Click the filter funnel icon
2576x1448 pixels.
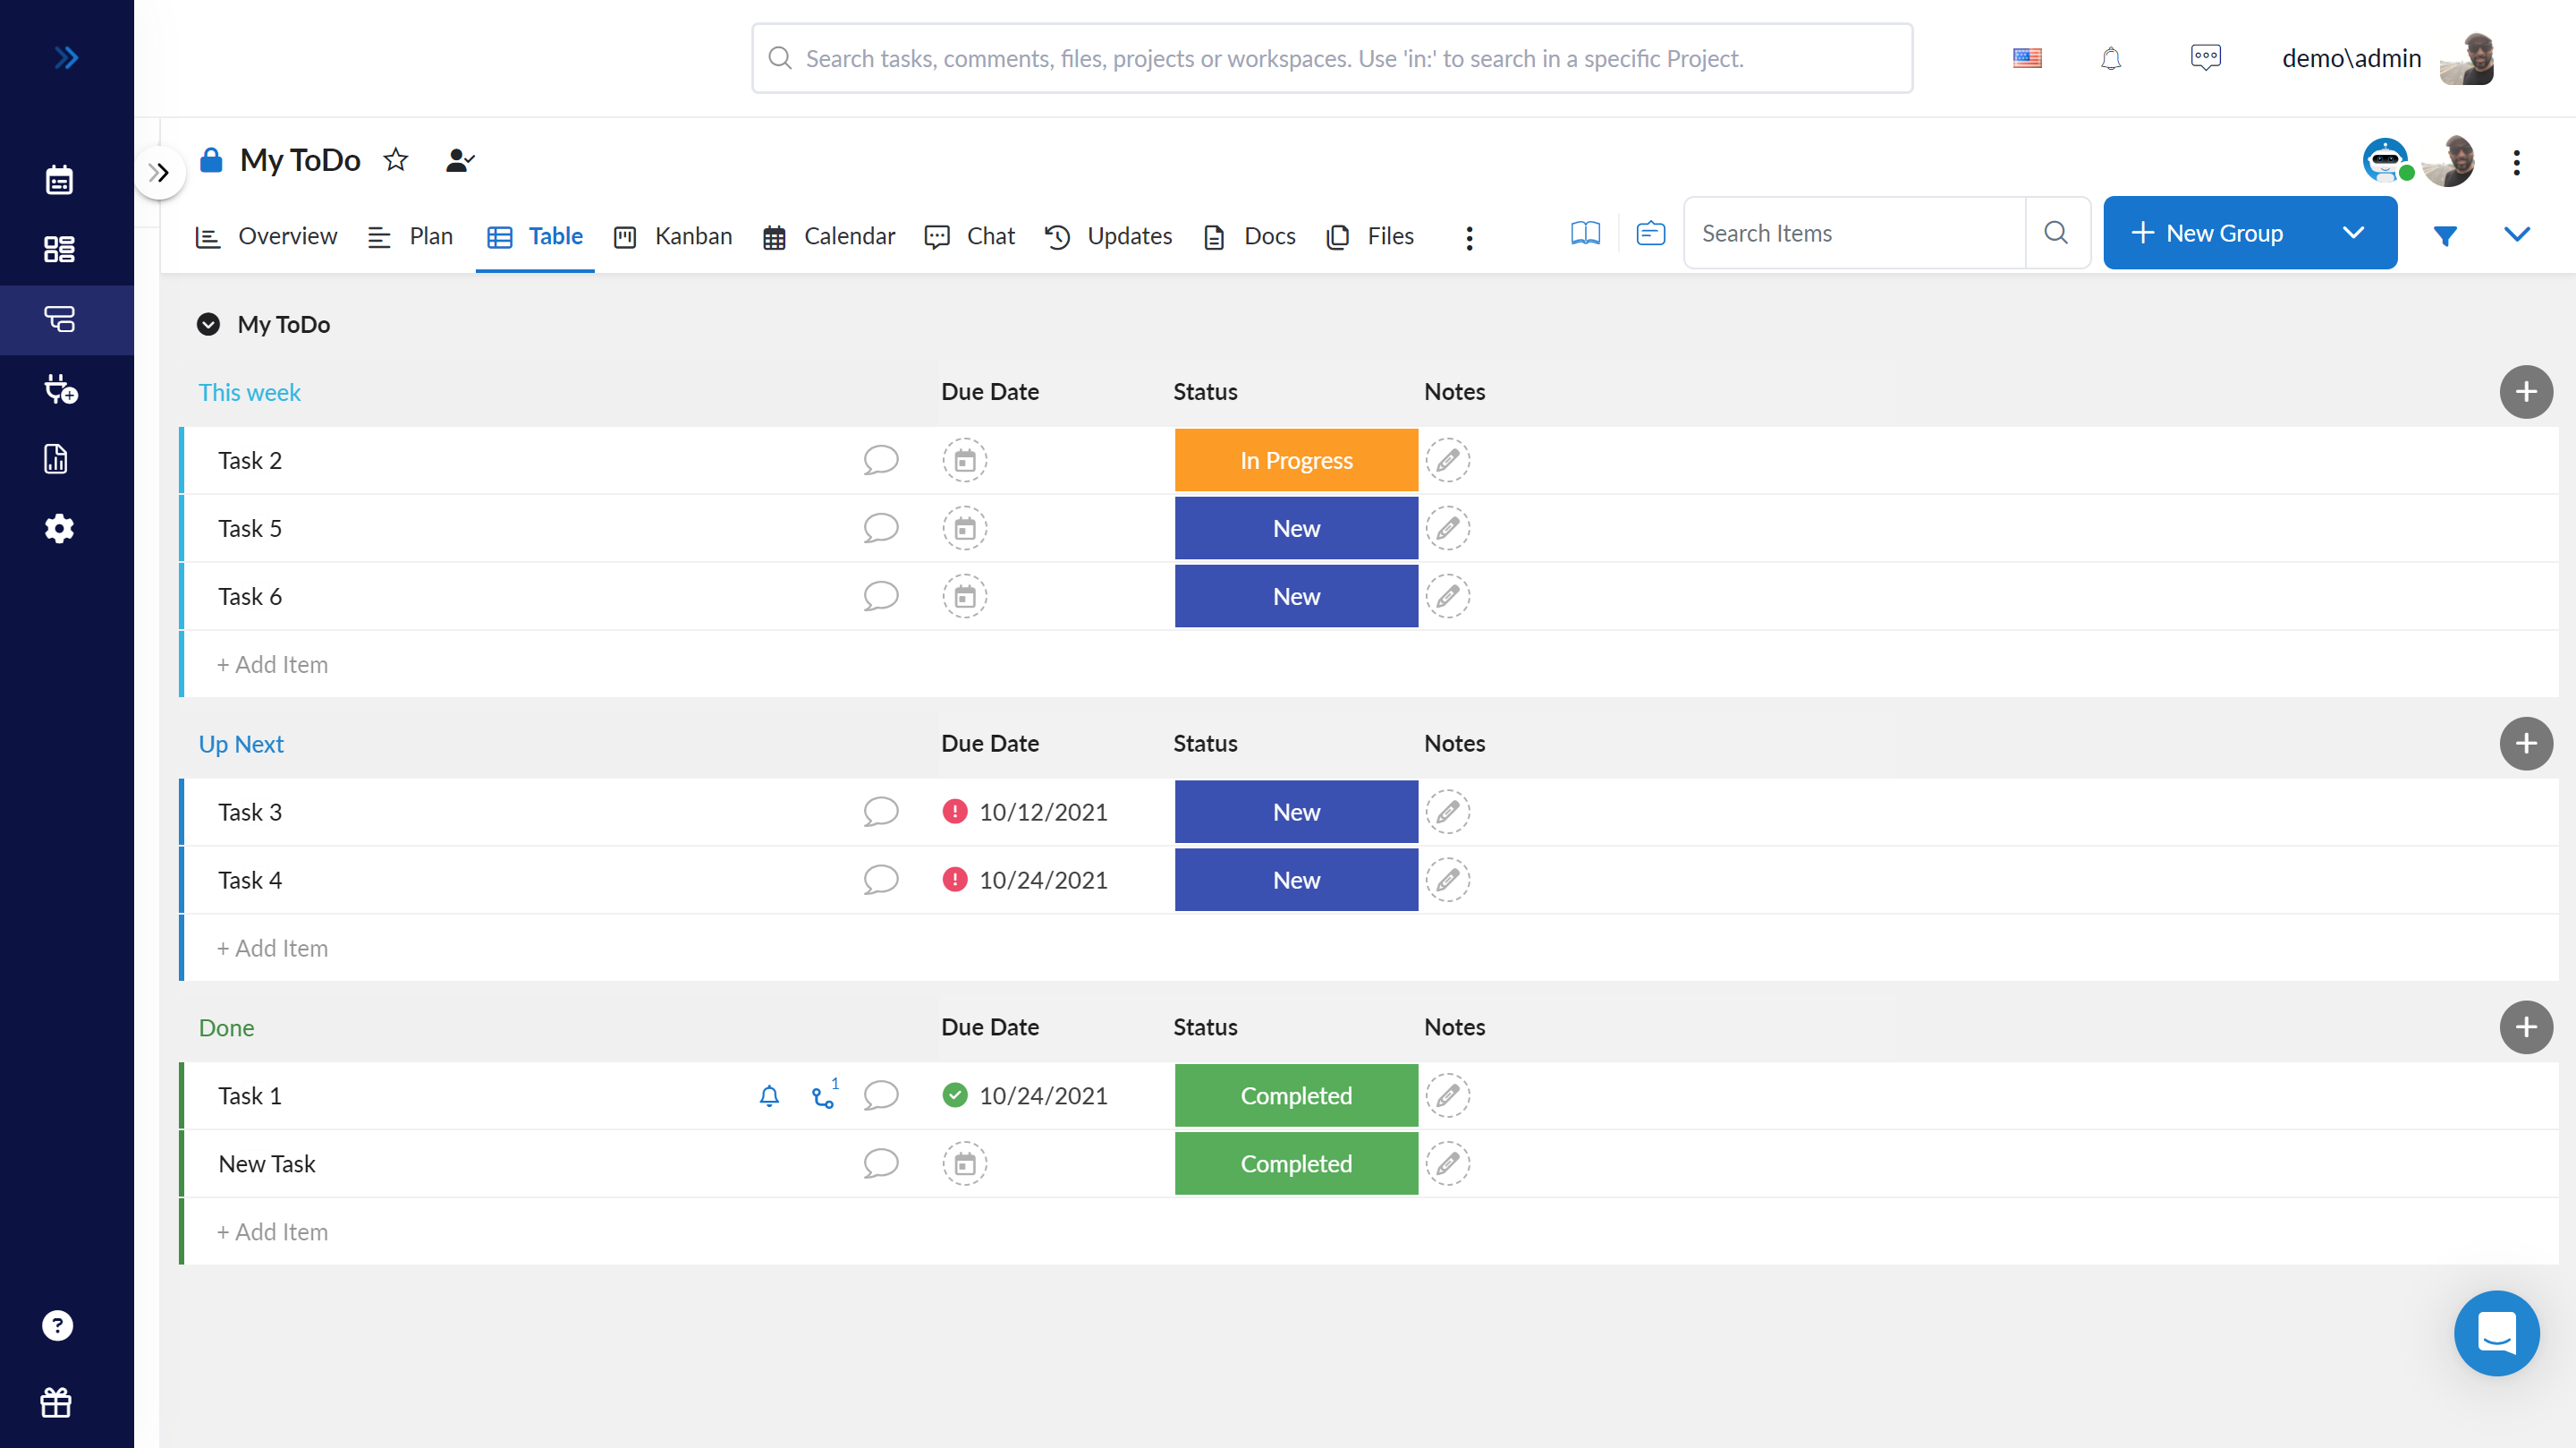[2445, 235]
